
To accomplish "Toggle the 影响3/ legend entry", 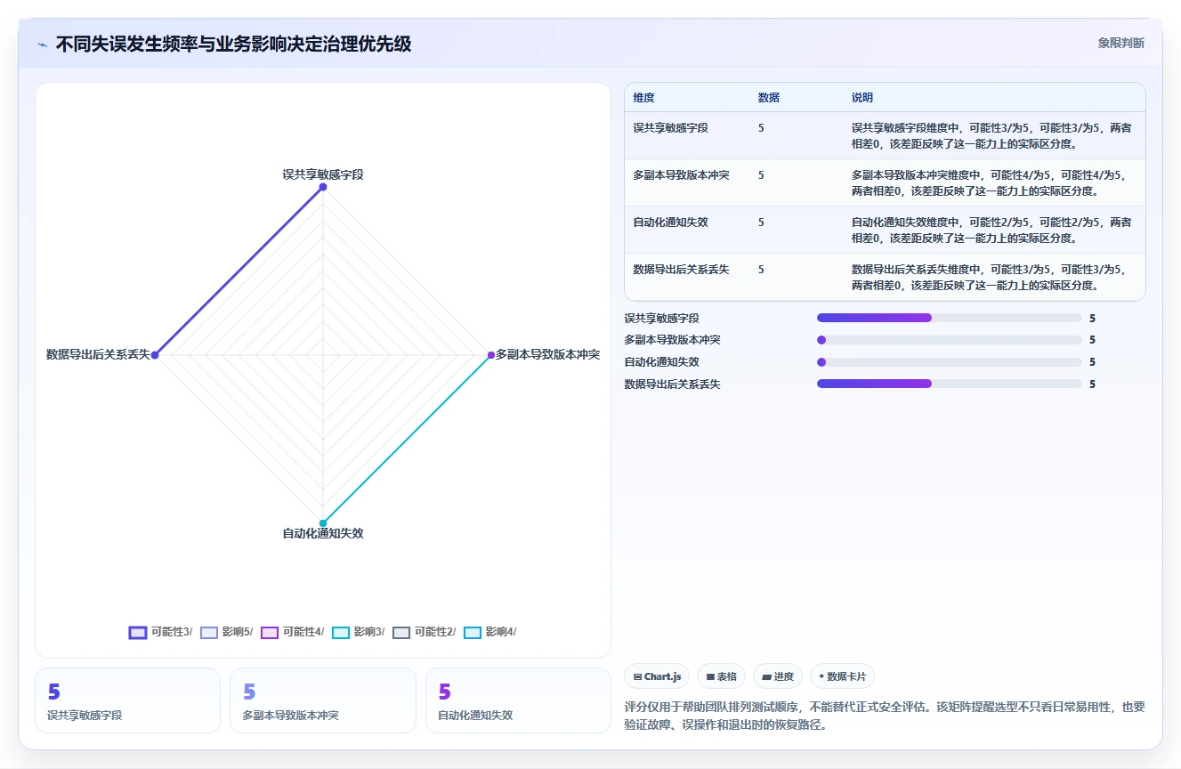I will pos(358,632).
